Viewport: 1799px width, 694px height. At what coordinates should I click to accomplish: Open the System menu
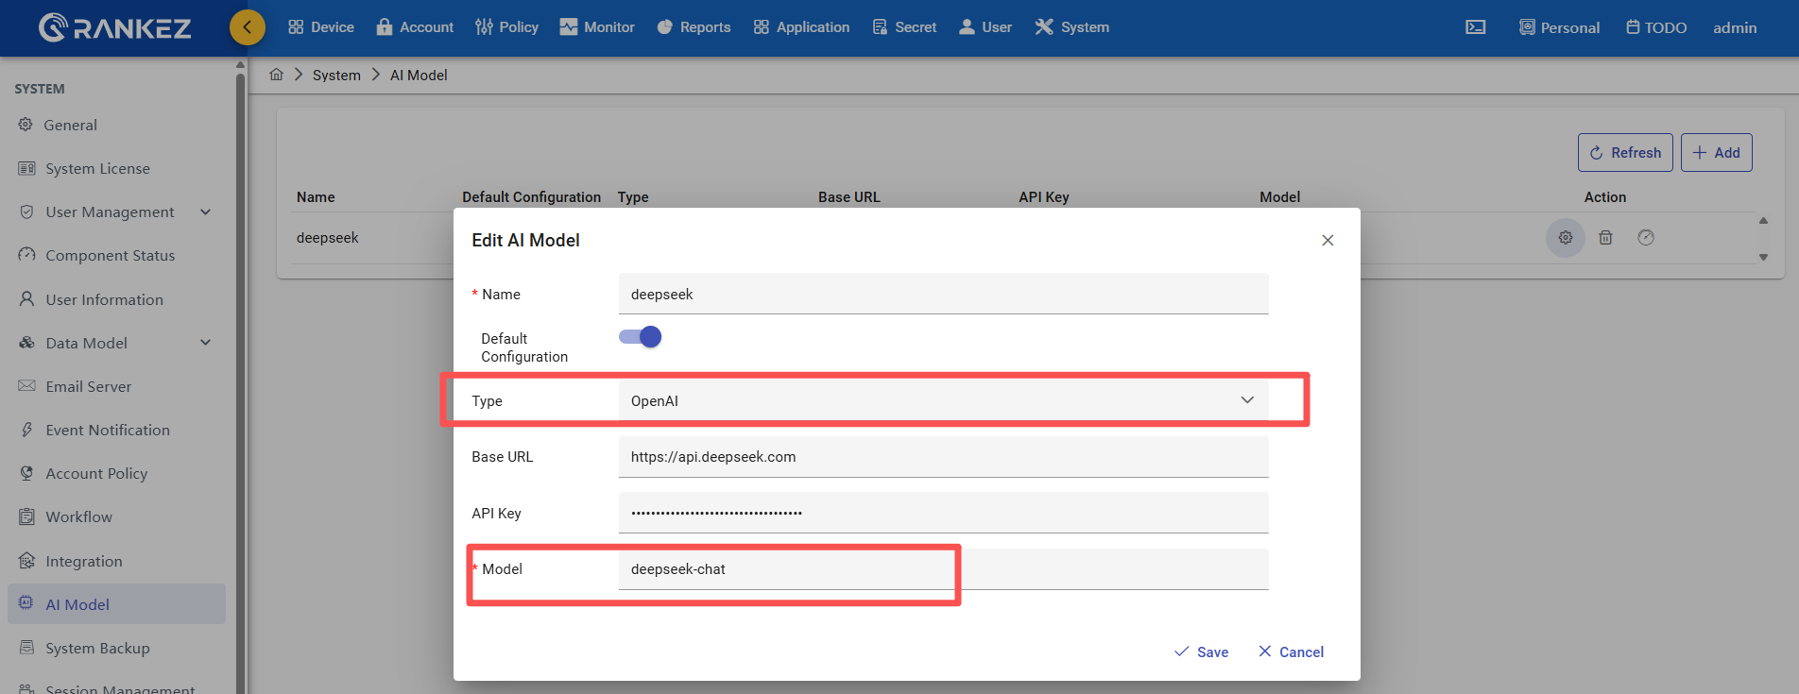tap(1072, 27)
